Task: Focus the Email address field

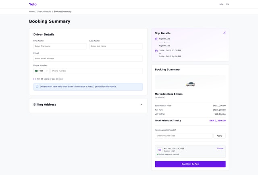Action: click(x=88, y=58)
